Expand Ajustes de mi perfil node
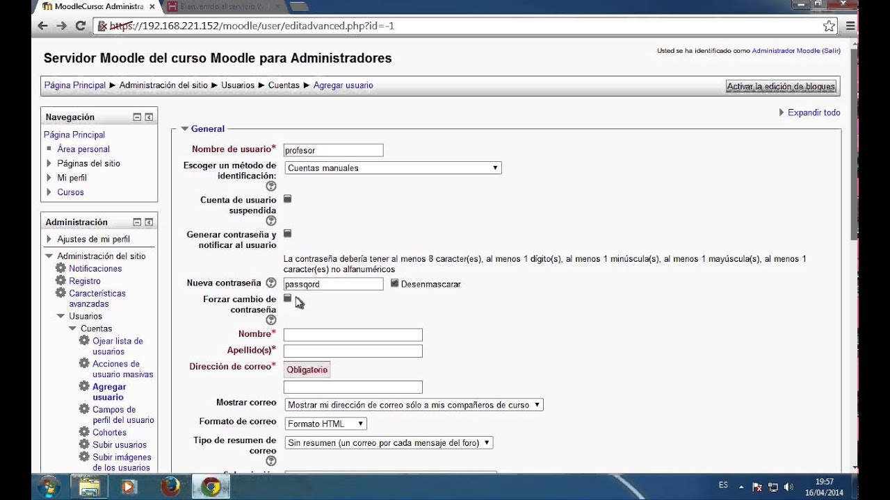890x500 pixels. [49, 240]
